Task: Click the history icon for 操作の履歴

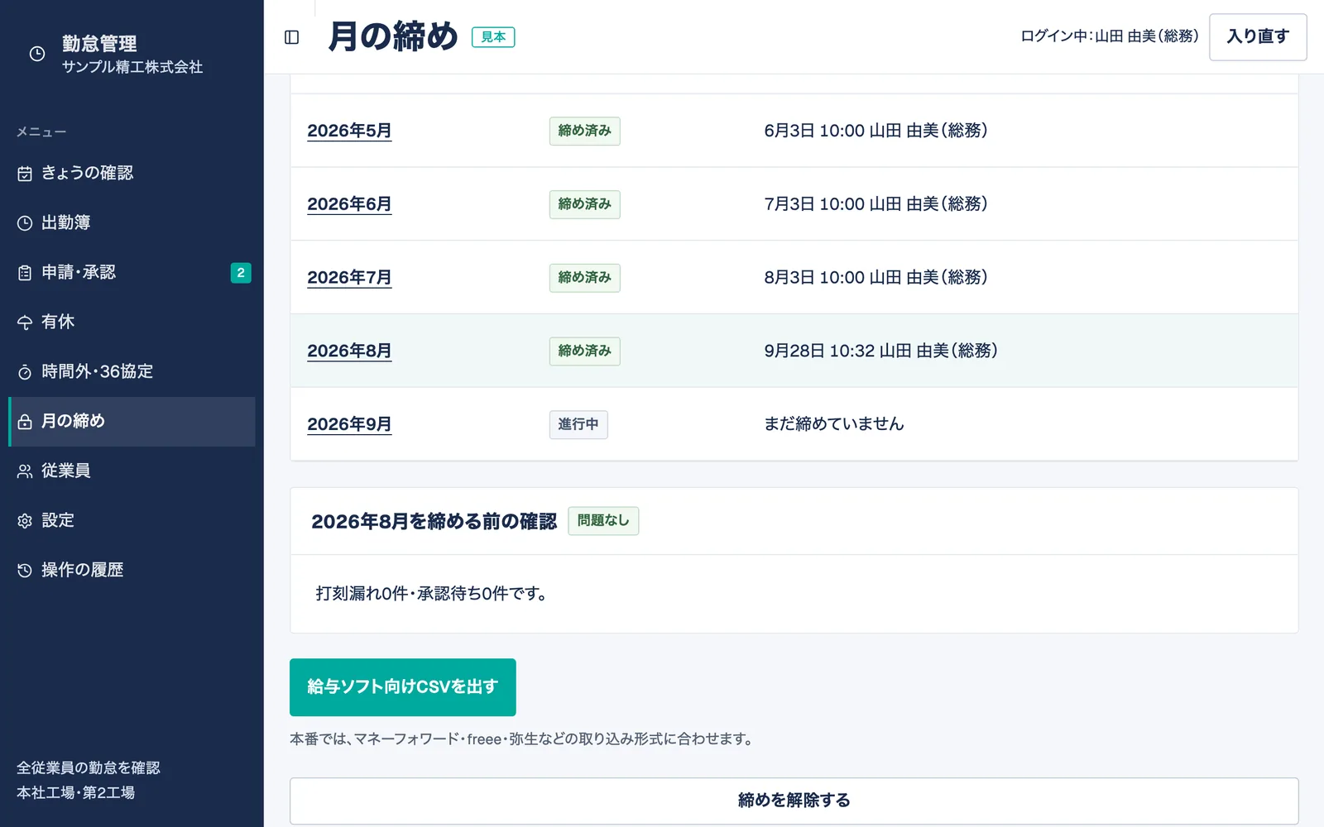Action: click(25, 571)
